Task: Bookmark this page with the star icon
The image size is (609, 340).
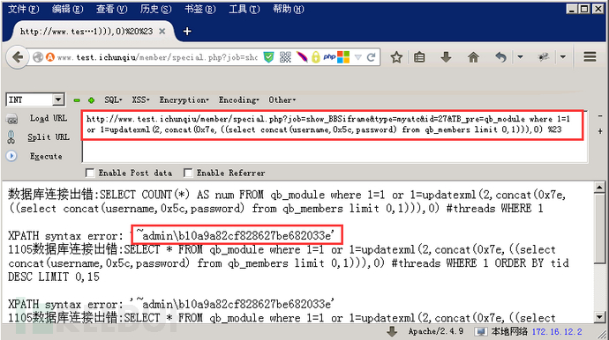Action: [396, 57]
